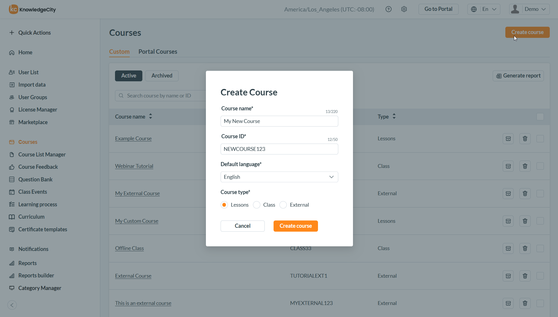
Task: Click archive icon for Example Course row
Action: click(x=508, y=139)
